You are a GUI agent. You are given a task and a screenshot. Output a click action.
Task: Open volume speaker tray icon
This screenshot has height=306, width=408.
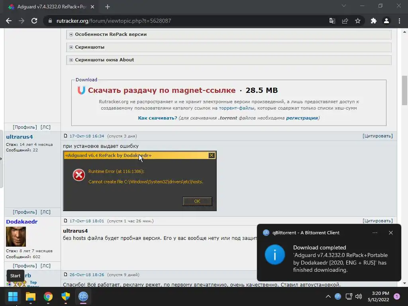tap(359, 296)
